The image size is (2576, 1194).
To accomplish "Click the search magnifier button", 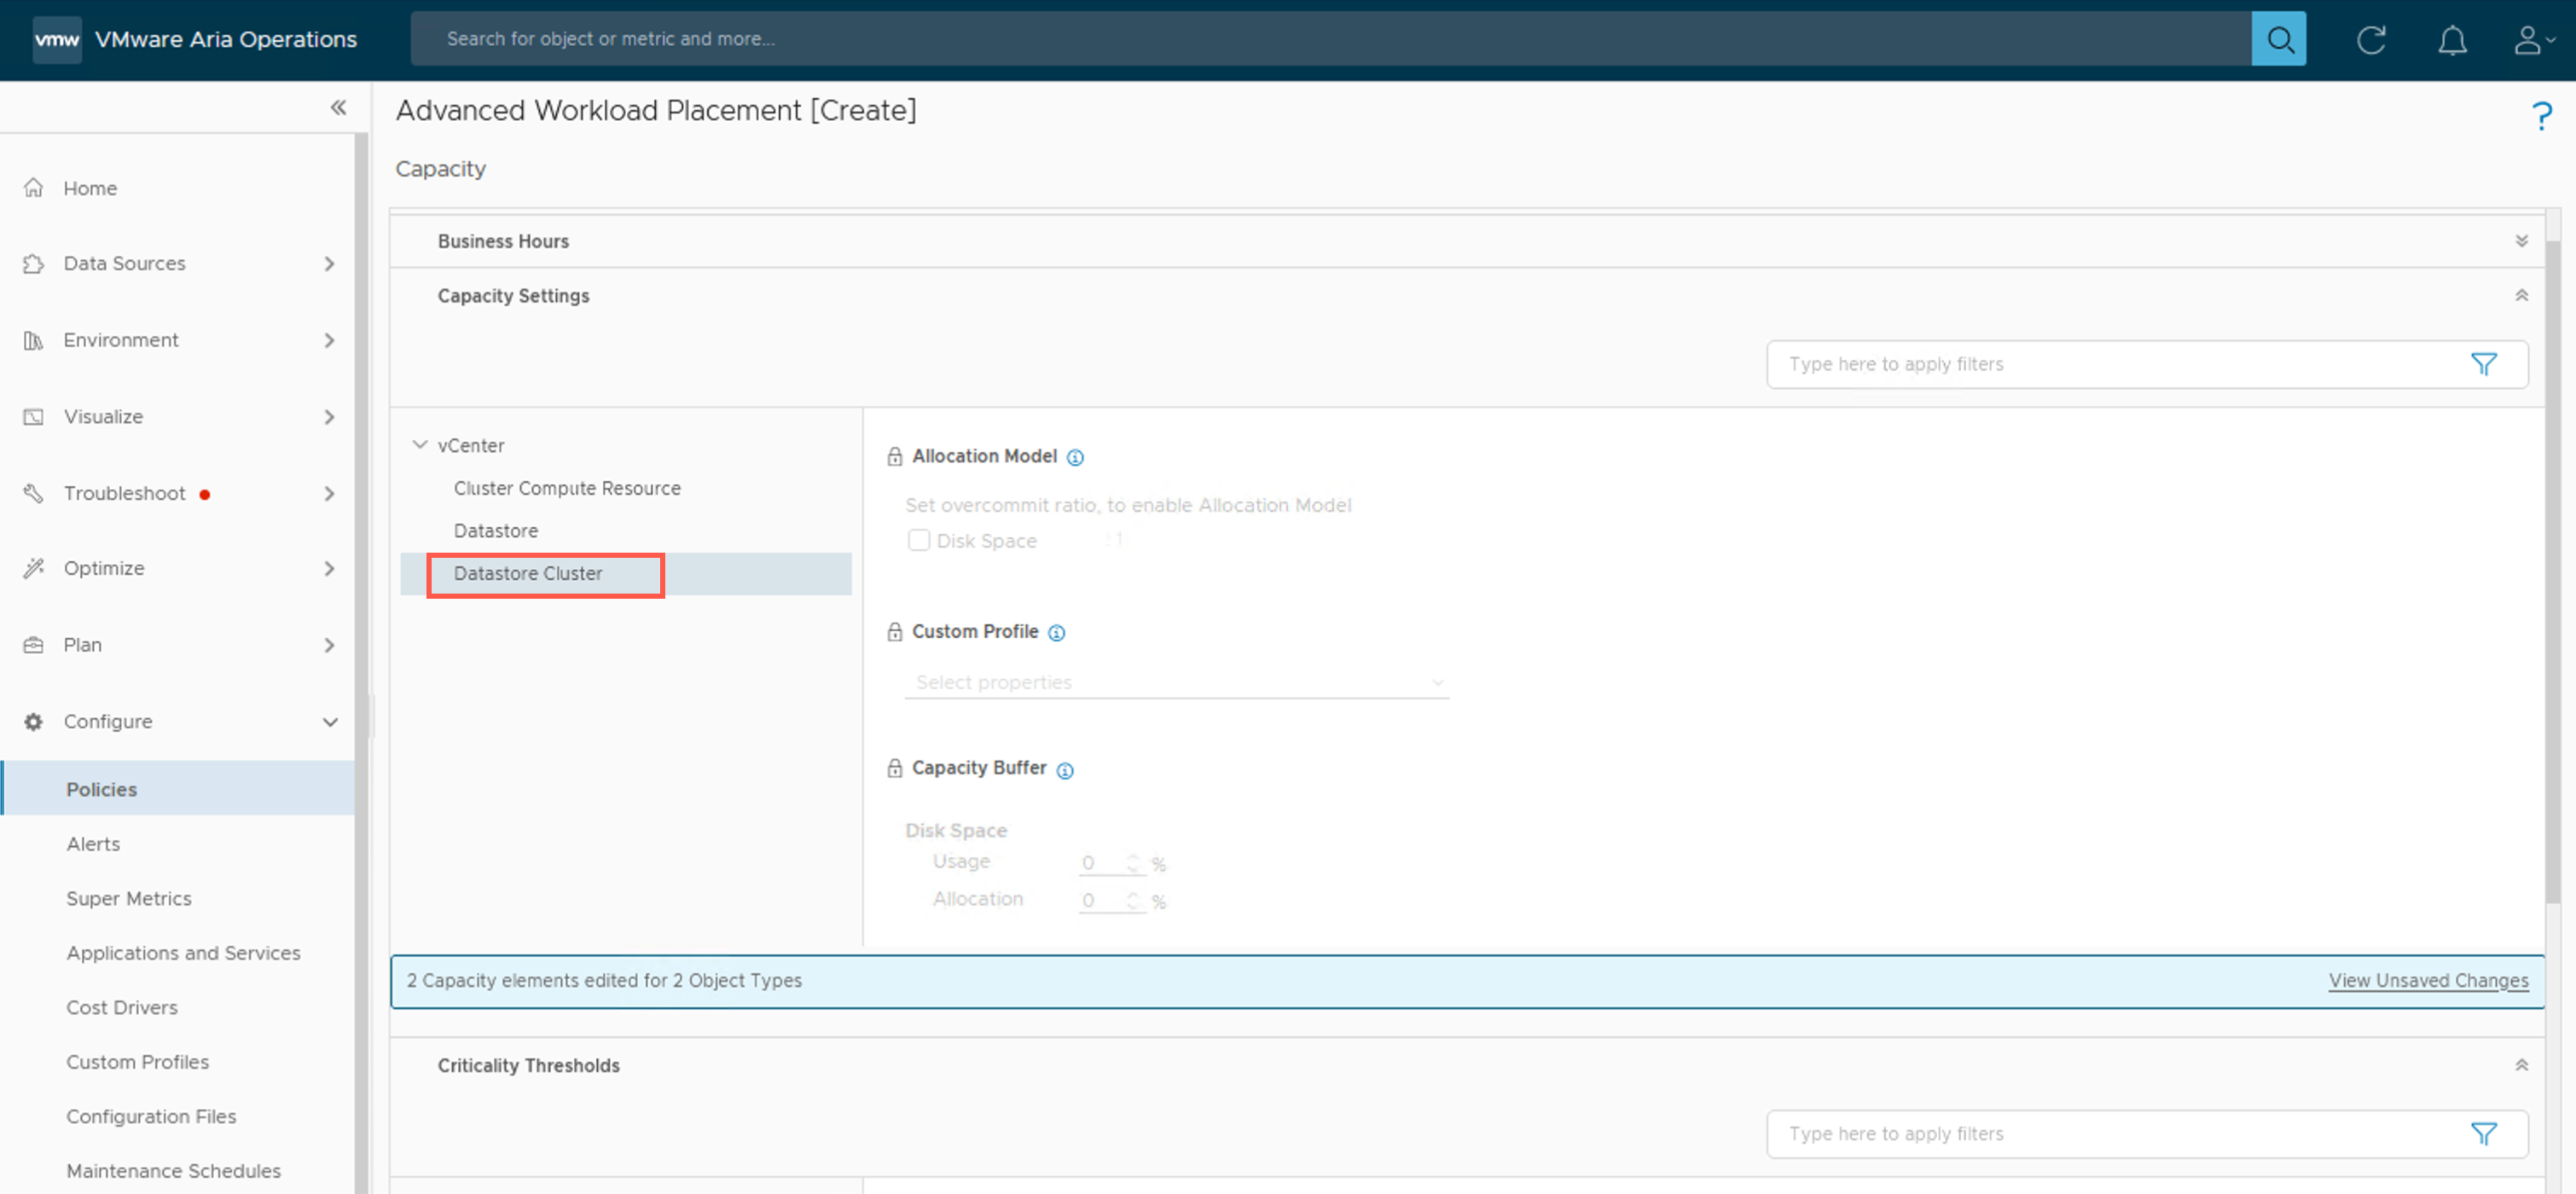I will point(2278,39).
